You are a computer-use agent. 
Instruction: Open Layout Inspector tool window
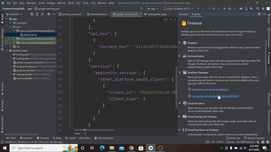(x=254, y=138)
